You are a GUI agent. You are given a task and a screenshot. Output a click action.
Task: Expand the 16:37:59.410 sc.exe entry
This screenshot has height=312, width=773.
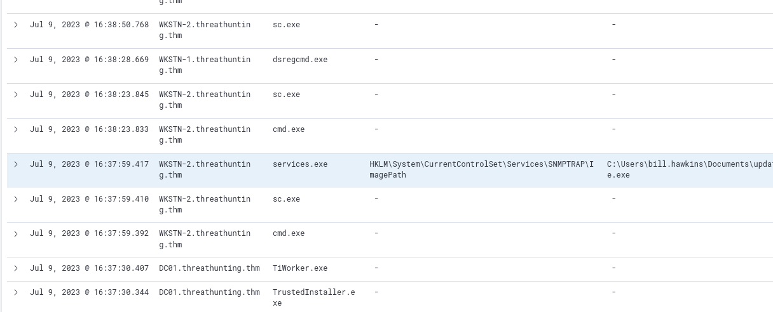click(x=16, y=199)
